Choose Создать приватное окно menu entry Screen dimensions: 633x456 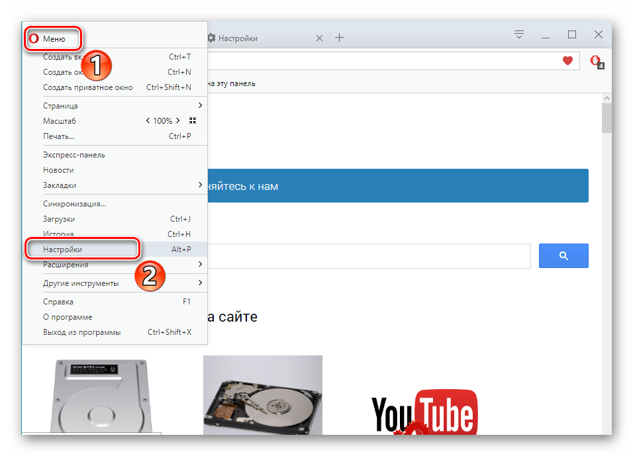point(88,87)
